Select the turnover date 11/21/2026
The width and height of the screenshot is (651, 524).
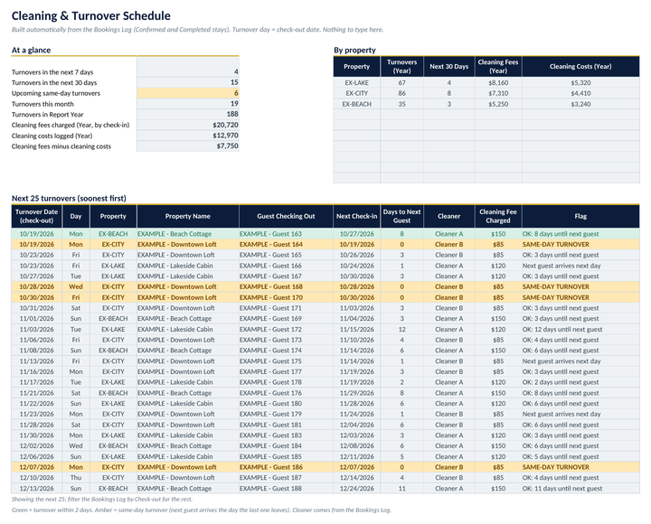pos(36,393)
